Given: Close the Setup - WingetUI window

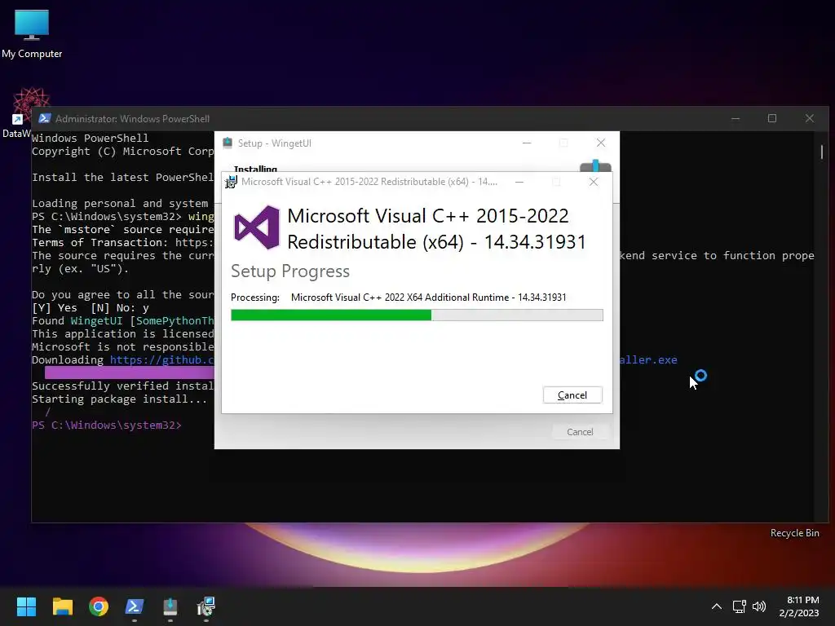Looking at the screenshot, I should pyautogui.click(x=601, y=143).
